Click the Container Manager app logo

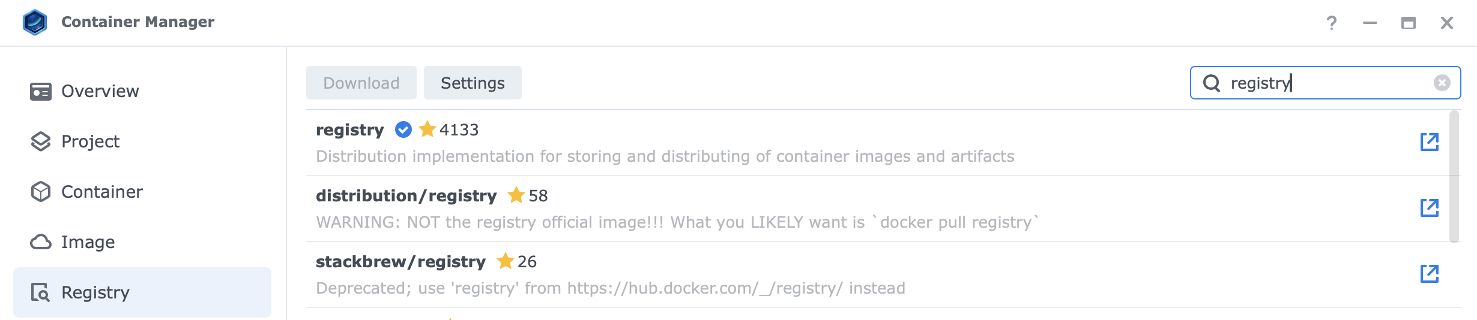(35, 22)
